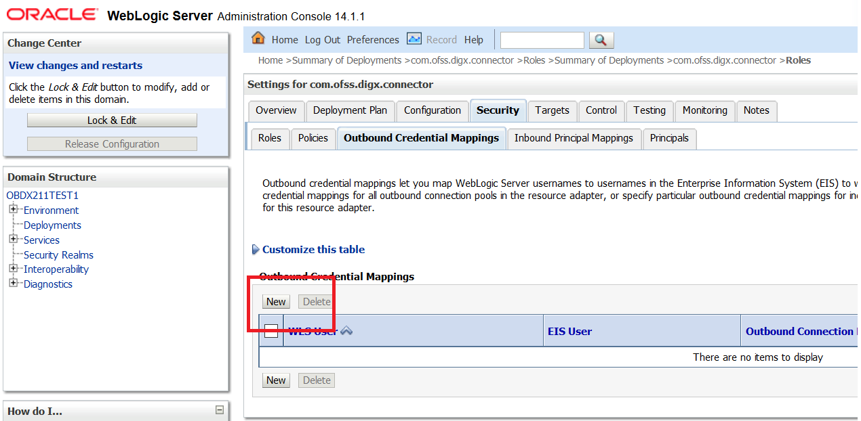
Task: Click Home in the breadcrumb trail
Action: 271,60
